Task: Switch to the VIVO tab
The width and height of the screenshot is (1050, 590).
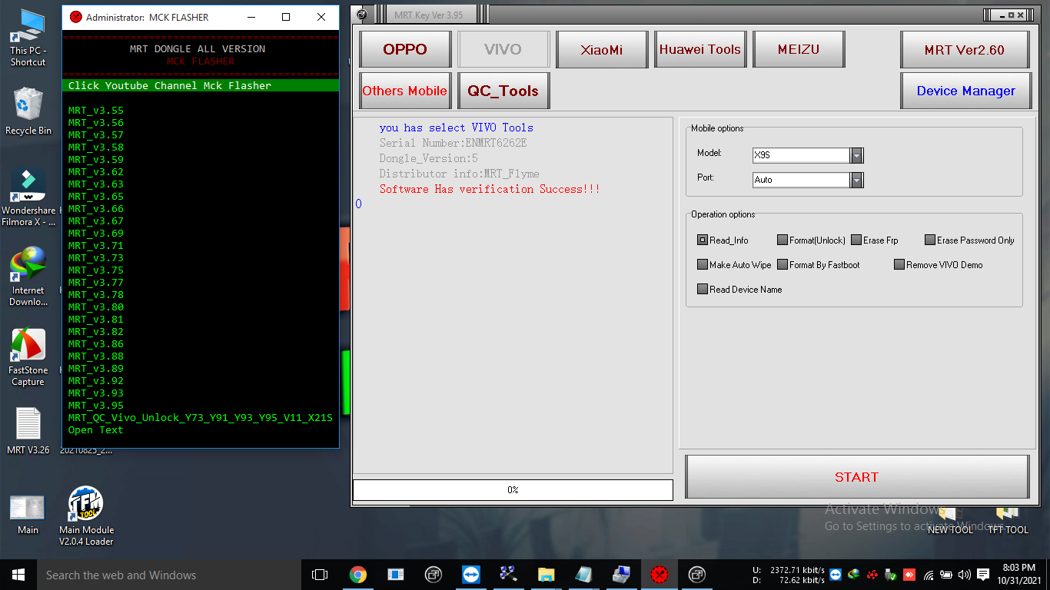Action: 503,49
